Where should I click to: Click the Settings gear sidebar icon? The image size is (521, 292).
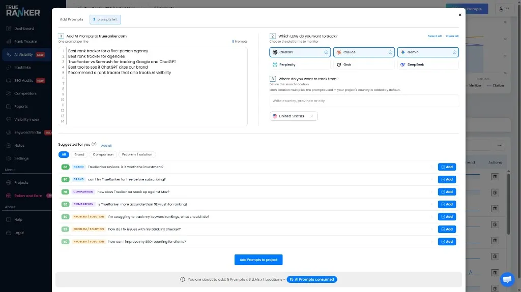click(8, 158)
